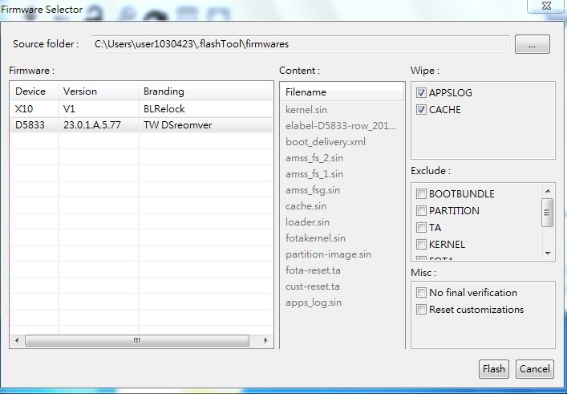
Task: Click the Filename column header
Action: (342, 92)
